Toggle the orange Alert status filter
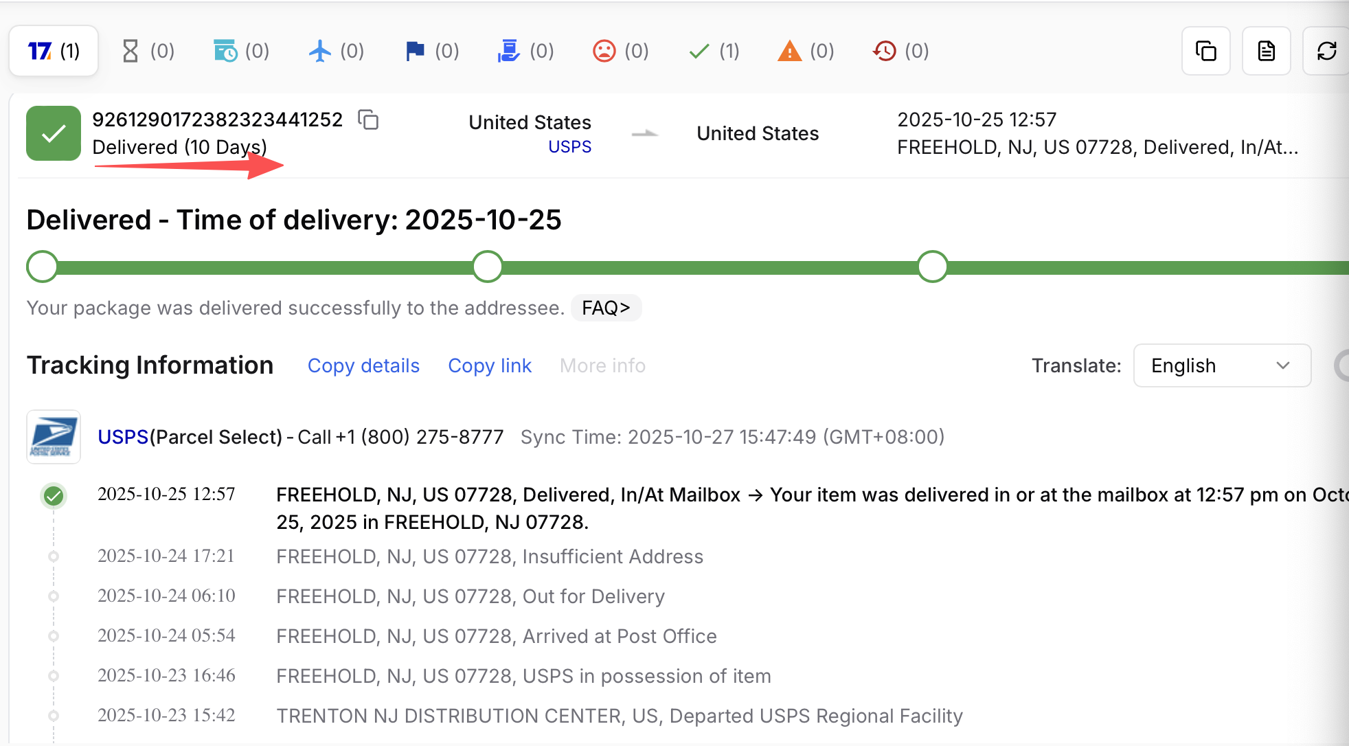 tap(789, 50)
